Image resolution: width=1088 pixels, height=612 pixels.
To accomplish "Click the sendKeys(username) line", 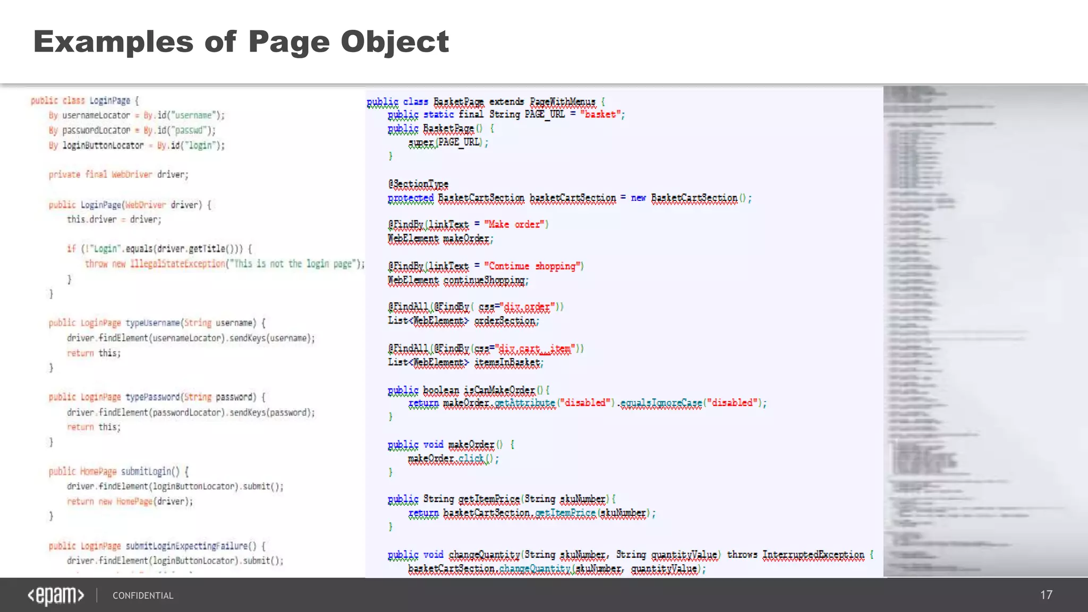I will [x=191, y=338].
